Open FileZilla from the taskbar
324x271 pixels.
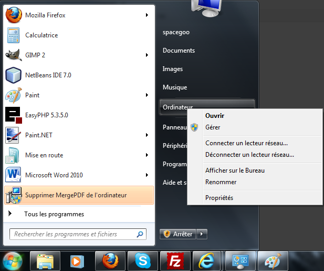tap(175, 262)
